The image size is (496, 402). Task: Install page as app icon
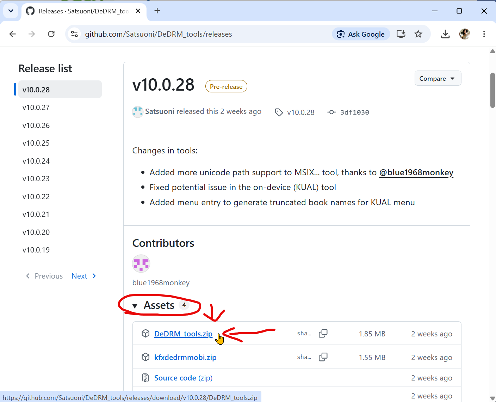(x=401, y=34)
